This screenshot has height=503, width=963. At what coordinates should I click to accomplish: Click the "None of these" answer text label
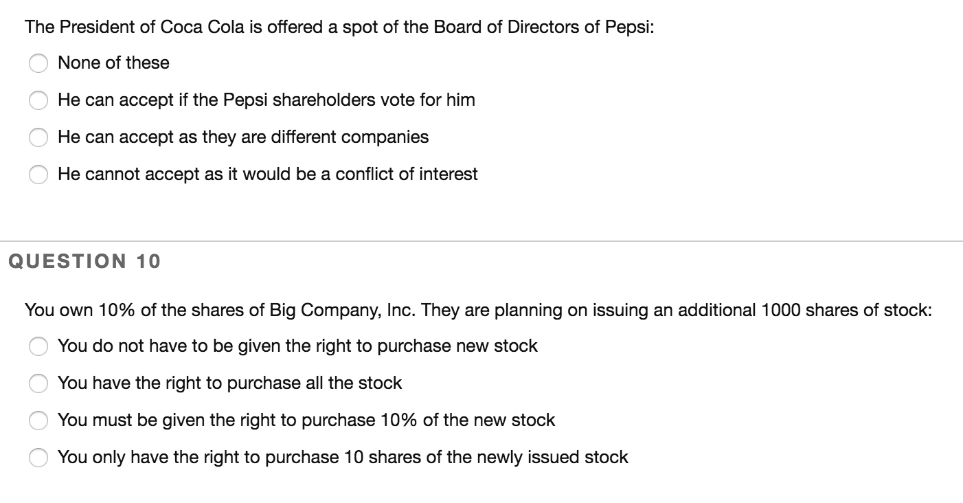click(x=113, y=63)
